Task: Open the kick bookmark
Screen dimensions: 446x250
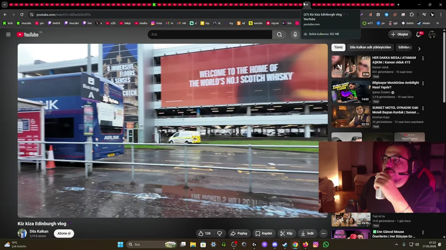Action: [x=8, y=23]
